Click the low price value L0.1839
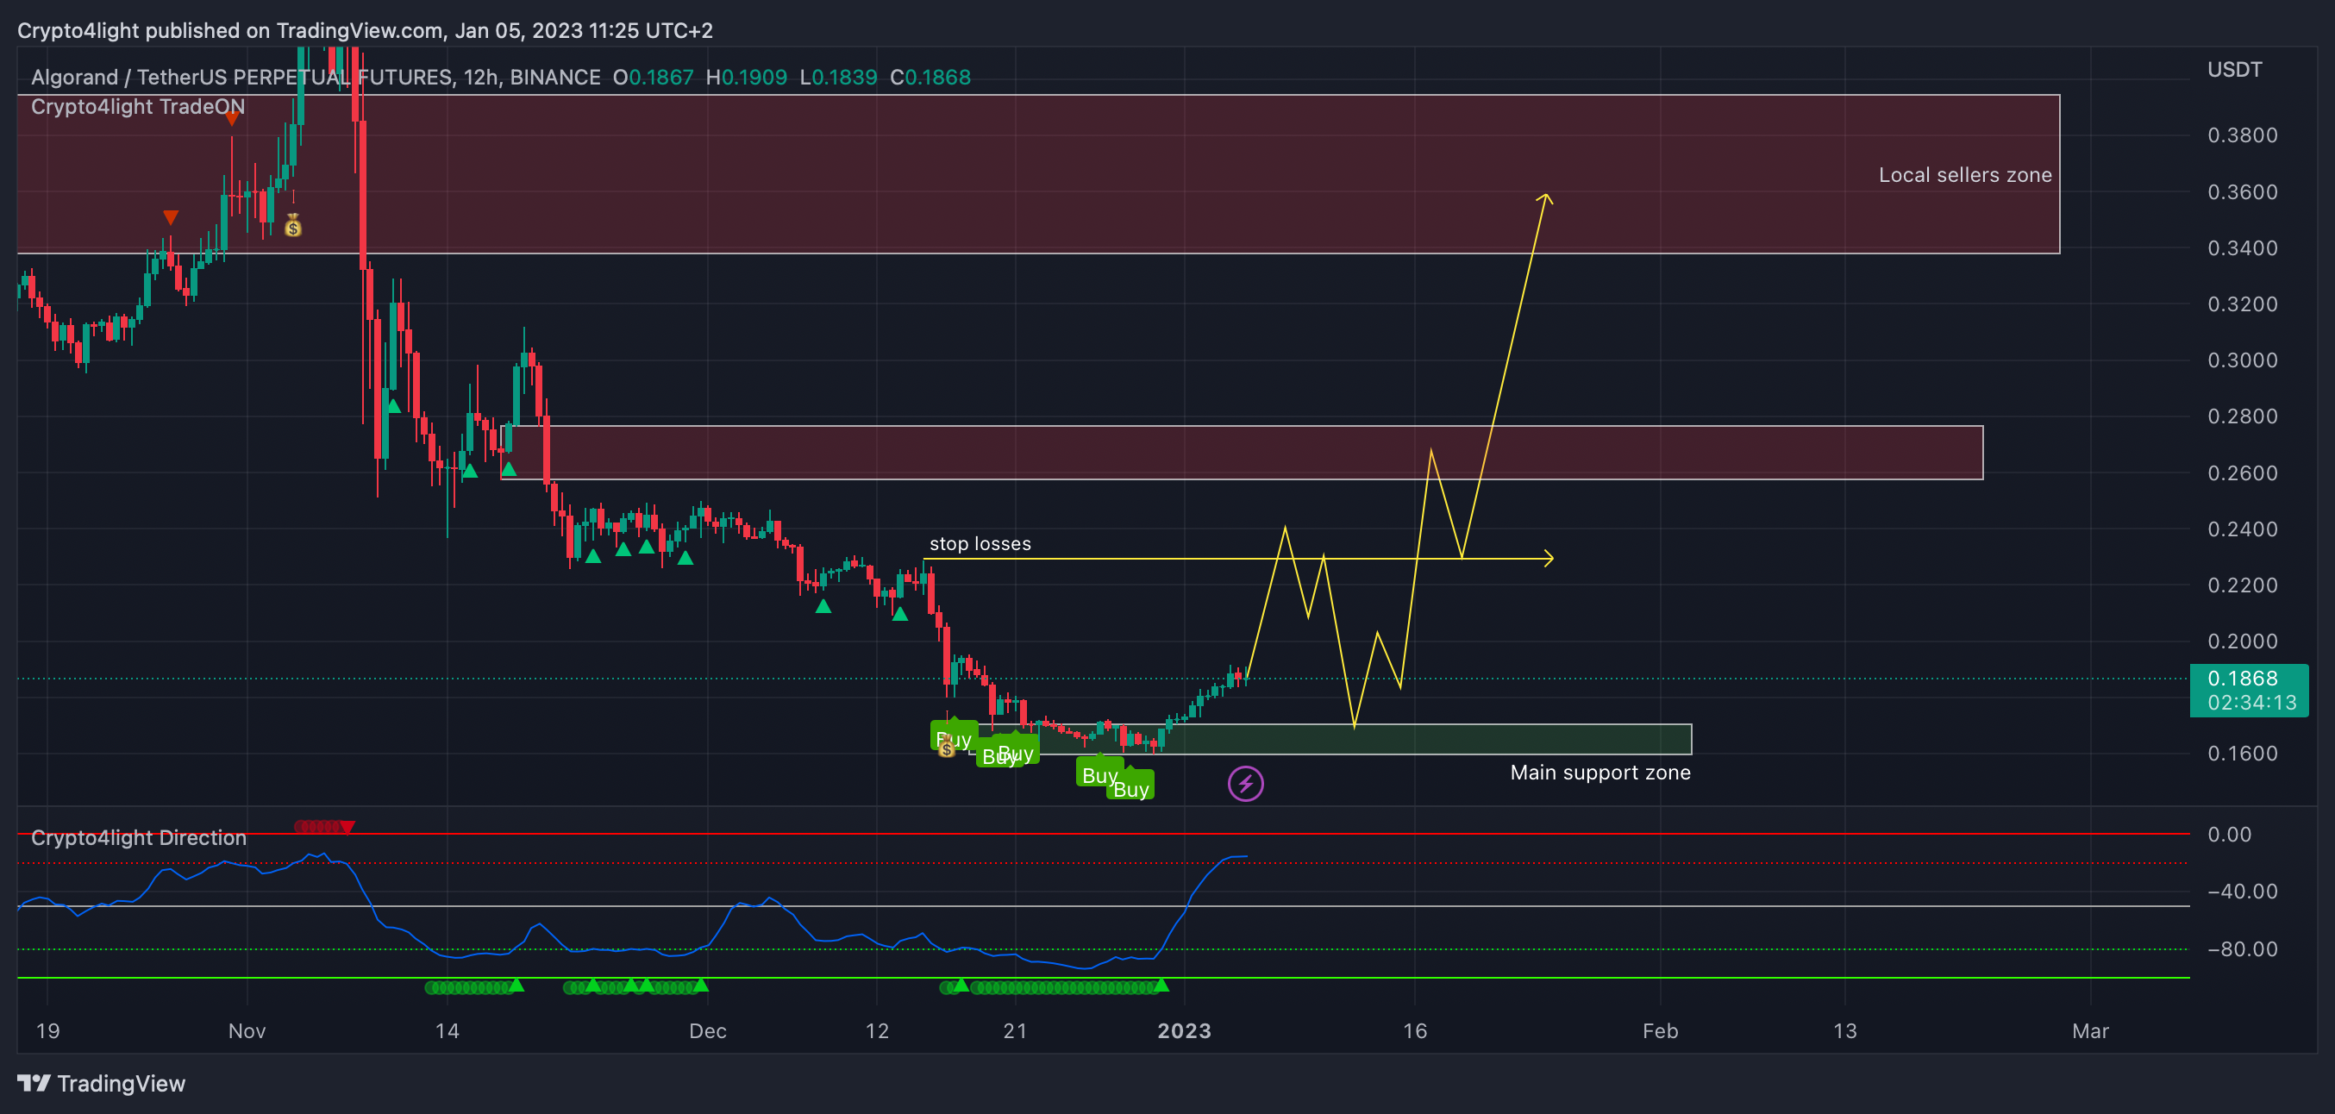Screen dimensions: 2335x1114 click(x=838, y=78)
